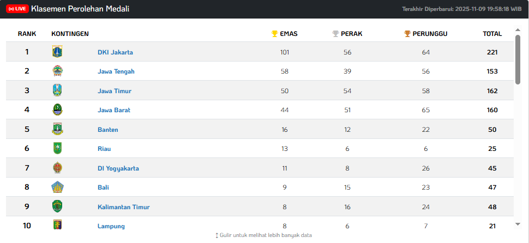Click the red LIVE badge
Image resolution: width=529 pixels, height=243 pixels.
(17, 9)
